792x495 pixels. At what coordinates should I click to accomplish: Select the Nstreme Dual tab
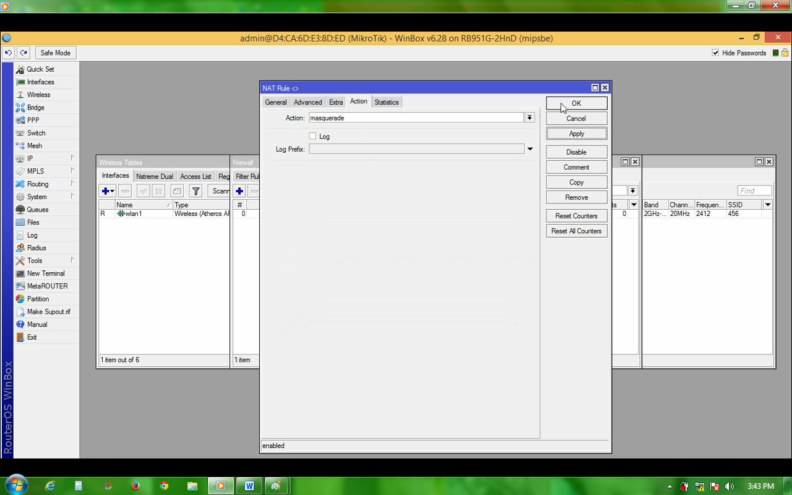click(155, 176)
